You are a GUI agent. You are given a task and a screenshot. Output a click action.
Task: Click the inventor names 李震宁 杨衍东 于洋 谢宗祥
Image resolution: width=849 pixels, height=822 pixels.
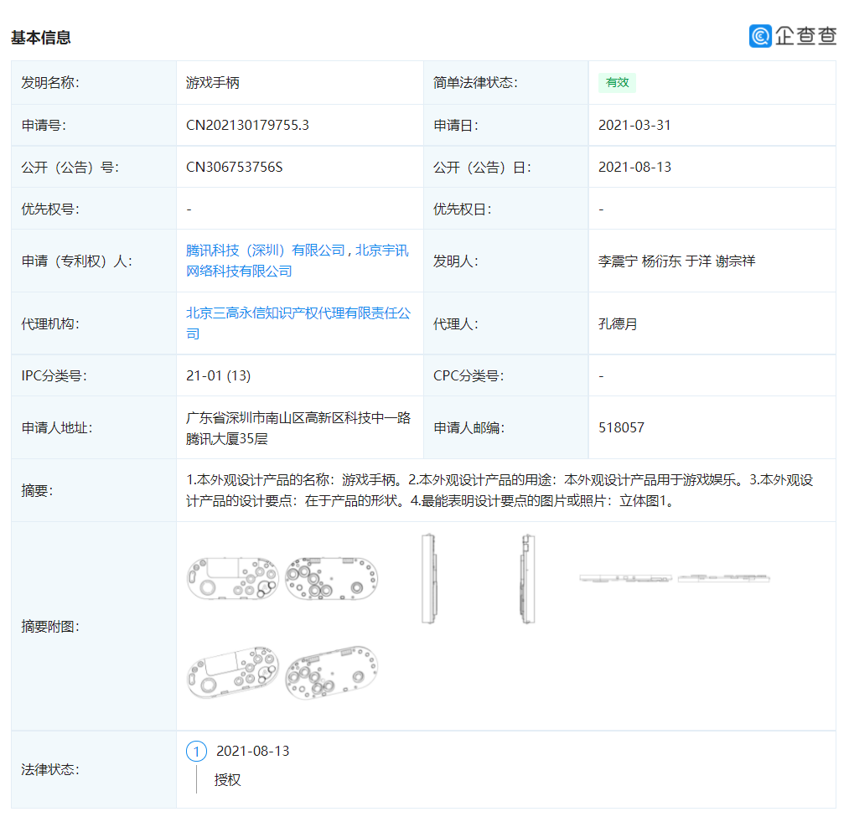pyautogui.click(x=676, y=261)
